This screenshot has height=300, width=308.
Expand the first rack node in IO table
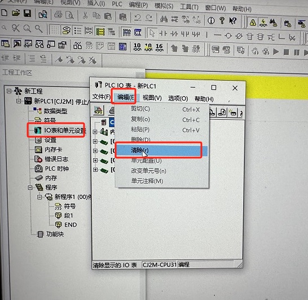click(95, 132)
